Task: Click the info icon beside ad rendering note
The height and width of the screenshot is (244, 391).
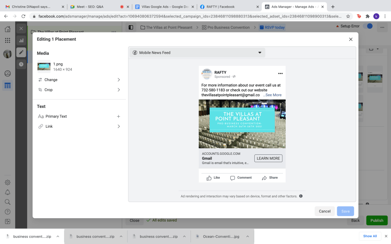Action: point(301,196)
